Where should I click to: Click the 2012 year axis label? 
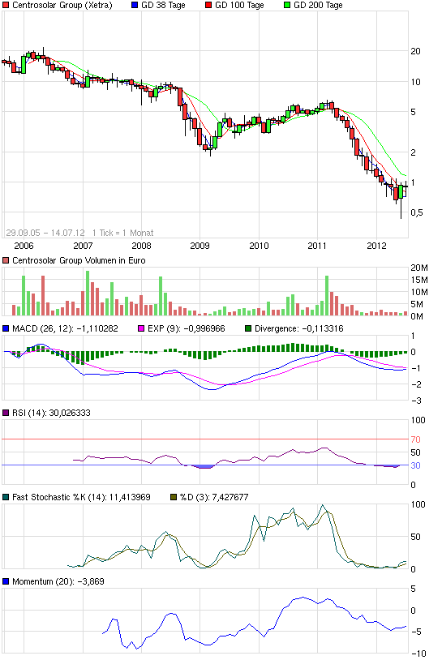pyautogui.click(x=376, y=246)
